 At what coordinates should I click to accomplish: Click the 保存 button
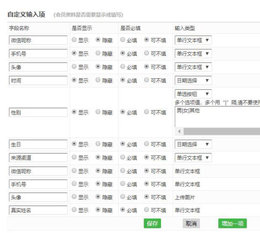coord(152,224)
